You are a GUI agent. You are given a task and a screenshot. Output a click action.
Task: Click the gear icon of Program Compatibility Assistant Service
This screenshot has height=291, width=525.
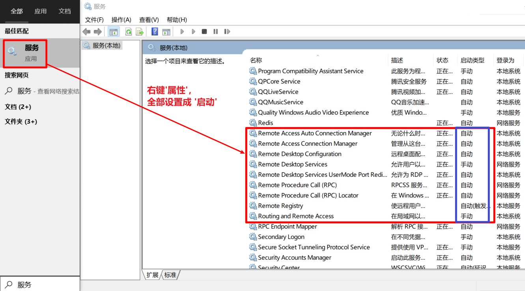coord(253,71)
